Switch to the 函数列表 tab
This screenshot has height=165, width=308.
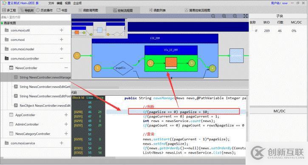pyautogui.click(x=157, y=10)
